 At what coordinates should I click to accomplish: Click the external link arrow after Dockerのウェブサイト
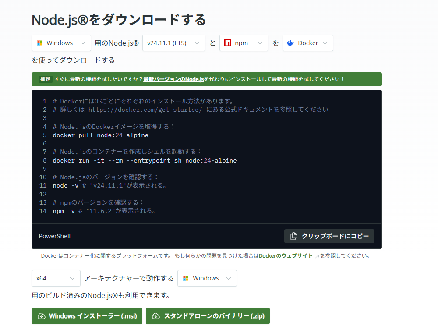coord(317,256)
